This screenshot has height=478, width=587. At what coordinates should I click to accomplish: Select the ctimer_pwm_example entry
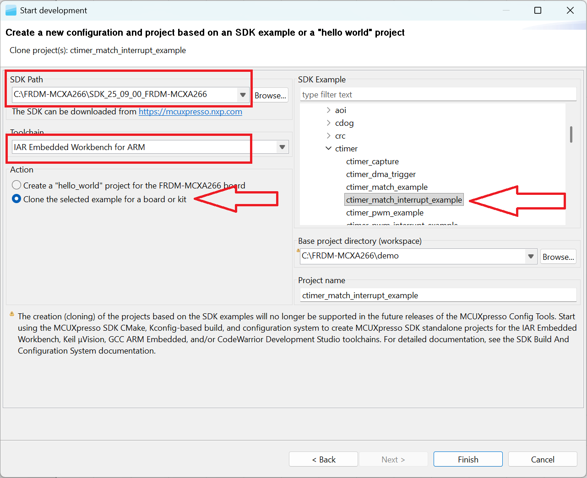tap(385, 212)
